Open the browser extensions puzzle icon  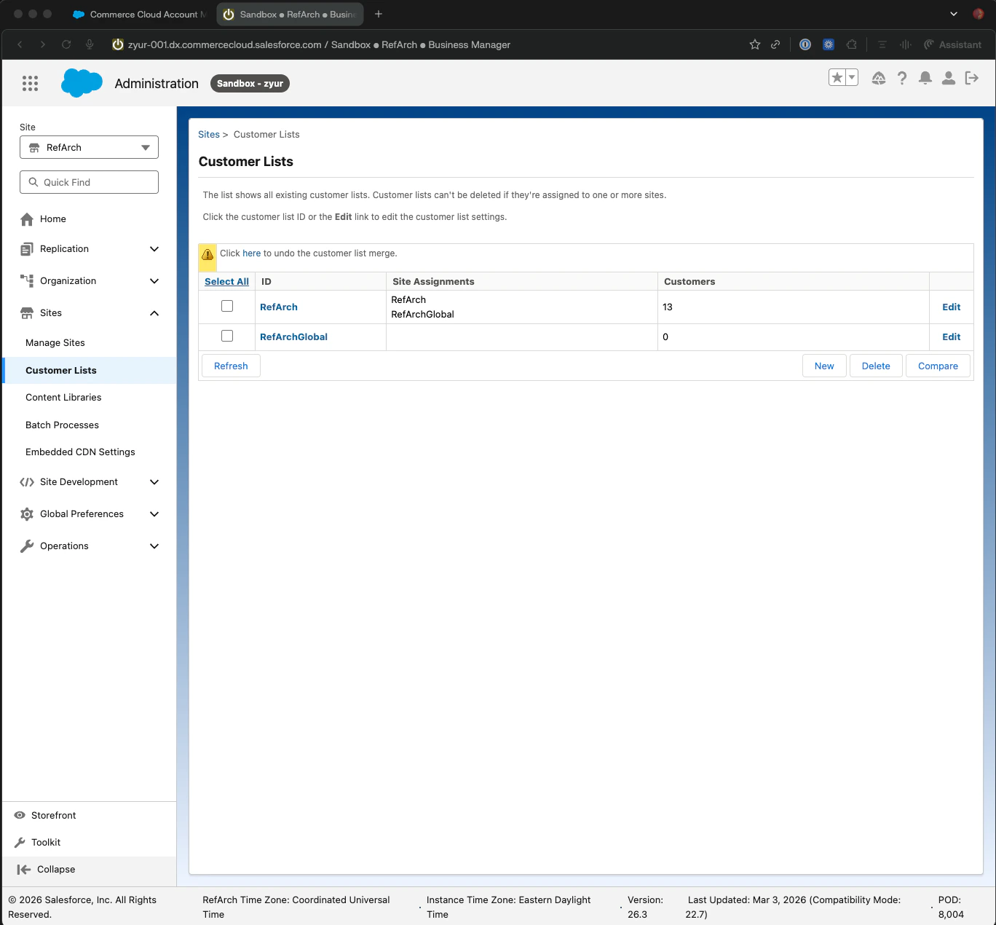tap(852, 44)
